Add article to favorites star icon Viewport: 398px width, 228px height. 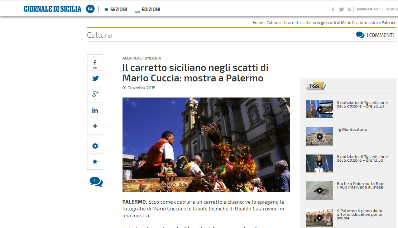(95, 162)
